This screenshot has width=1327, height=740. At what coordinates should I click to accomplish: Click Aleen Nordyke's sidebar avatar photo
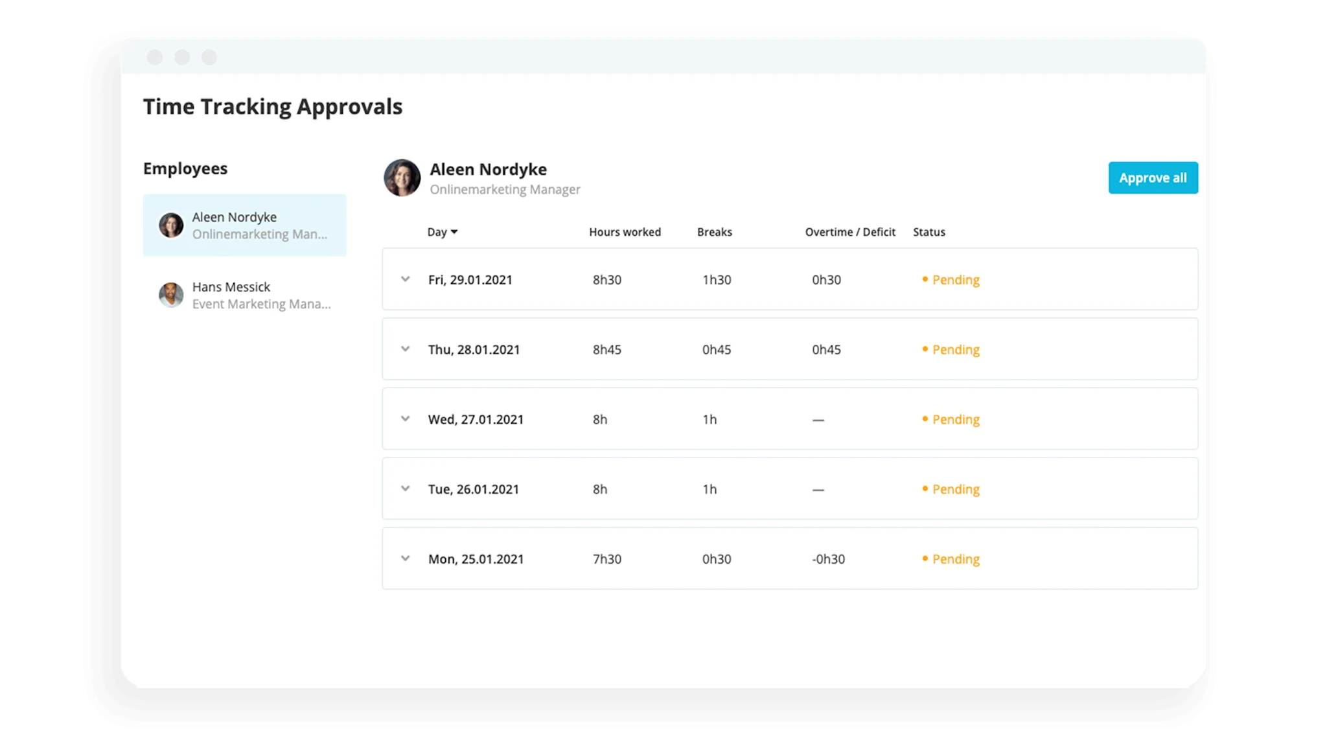171,225
